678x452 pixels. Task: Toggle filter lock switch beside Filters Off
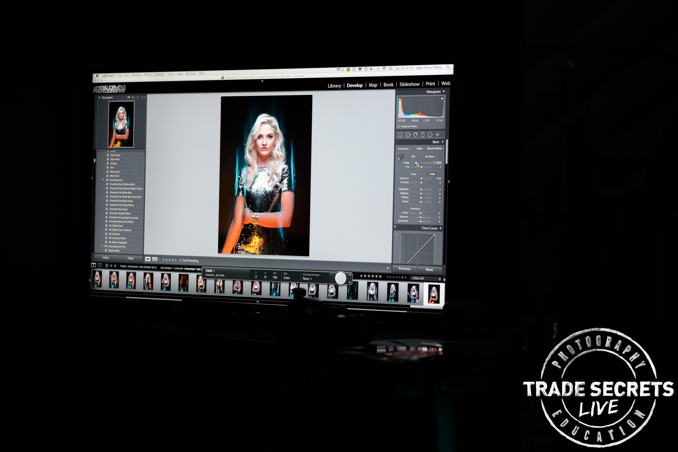click(x=444, y=279)
